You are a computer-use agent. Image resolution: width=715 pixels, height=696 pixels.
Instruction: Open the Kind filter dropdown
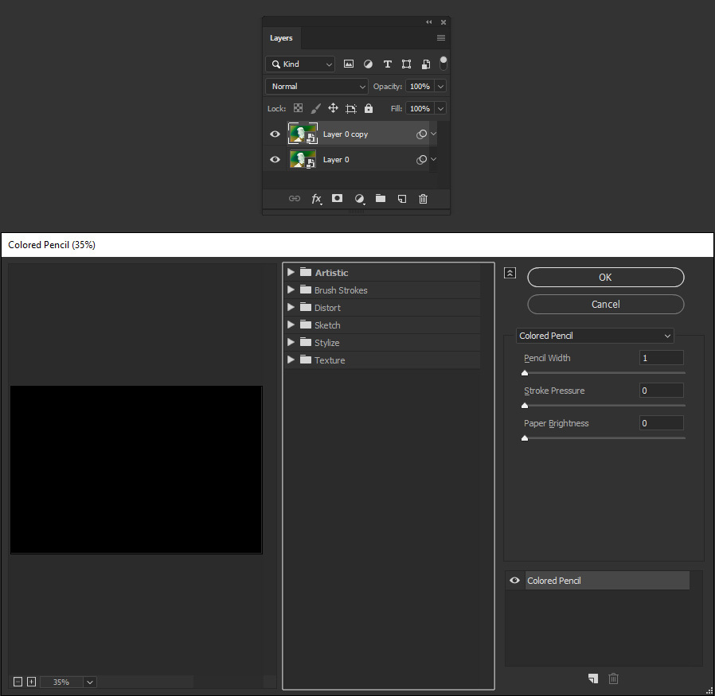pos(300,64)
